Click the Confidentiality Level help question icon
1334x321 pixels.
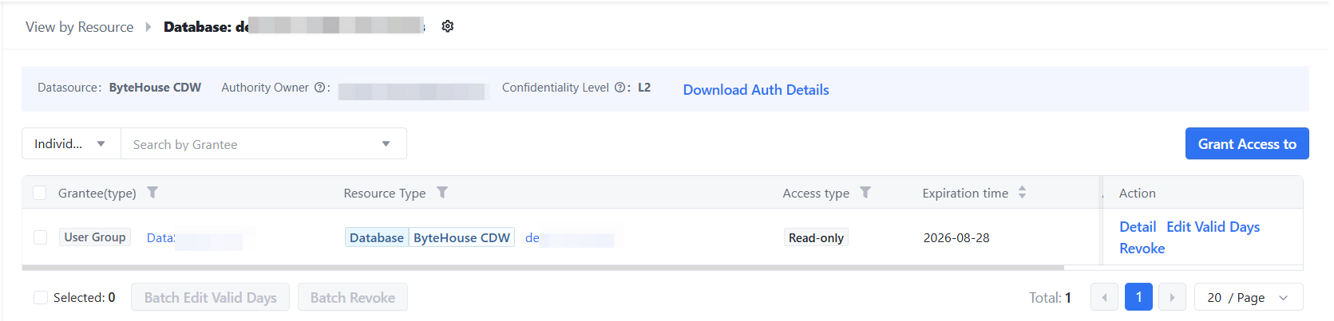pos(619,88)
